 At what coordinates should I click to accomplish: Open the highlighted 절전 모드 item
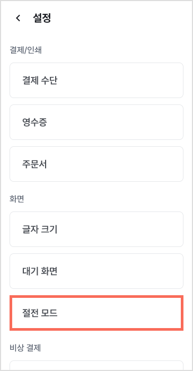[x=96, y=313]
